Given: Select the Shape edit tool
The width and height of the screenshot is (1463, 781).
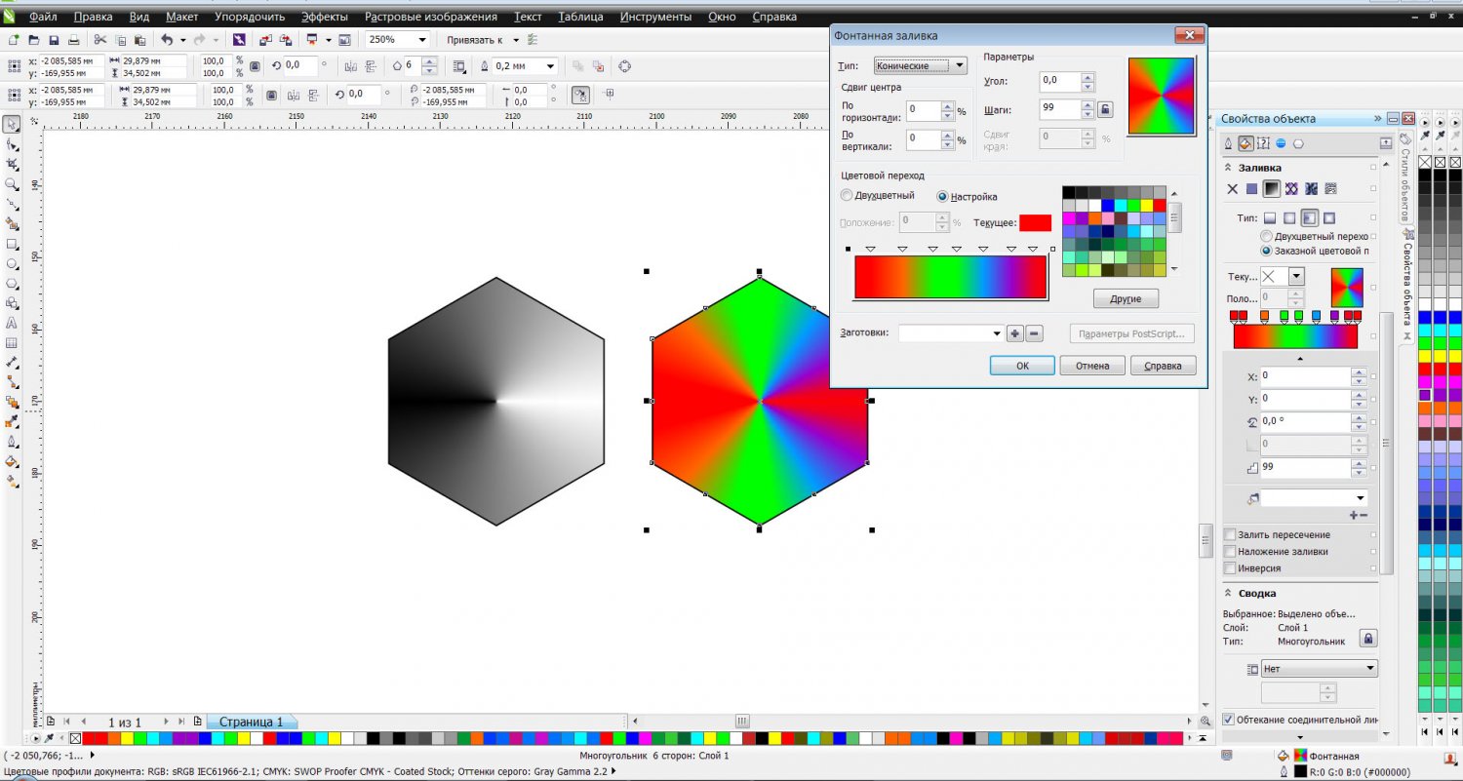Looking at the screenshot, I should point(12,144).
